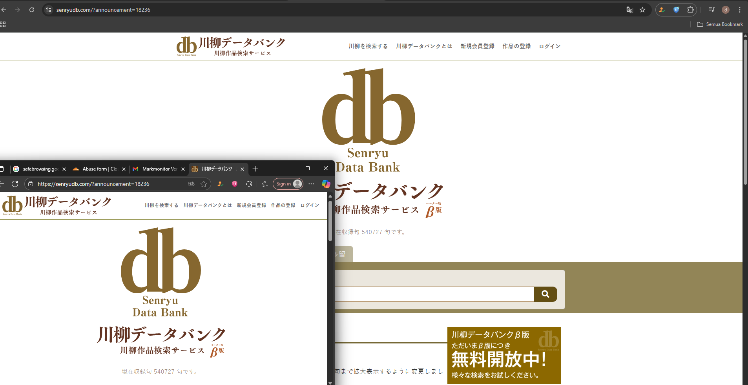Bookmark this page with Chrome star icon
748x385 pixels.
point(642,10)
